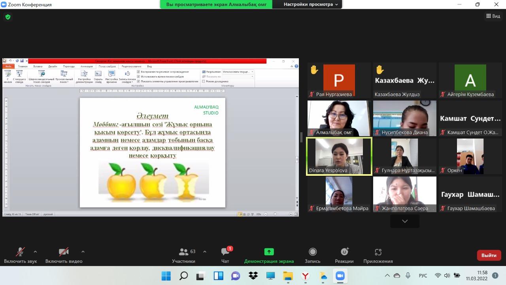Expand audio options arrow next to microphone
The image size is (506, 285).
click(x=35, y=251)
